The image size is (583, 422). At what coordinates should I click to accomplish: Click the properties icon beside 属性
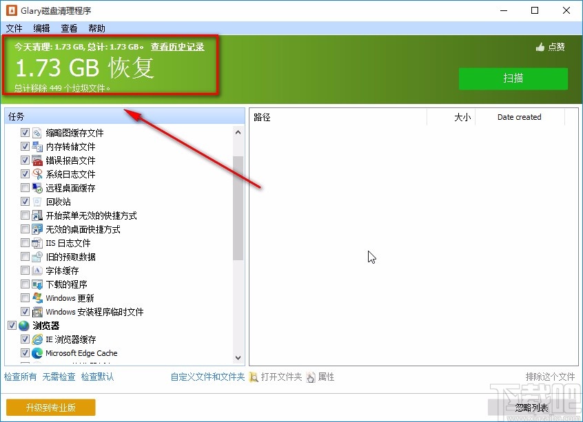click(311, 377)
